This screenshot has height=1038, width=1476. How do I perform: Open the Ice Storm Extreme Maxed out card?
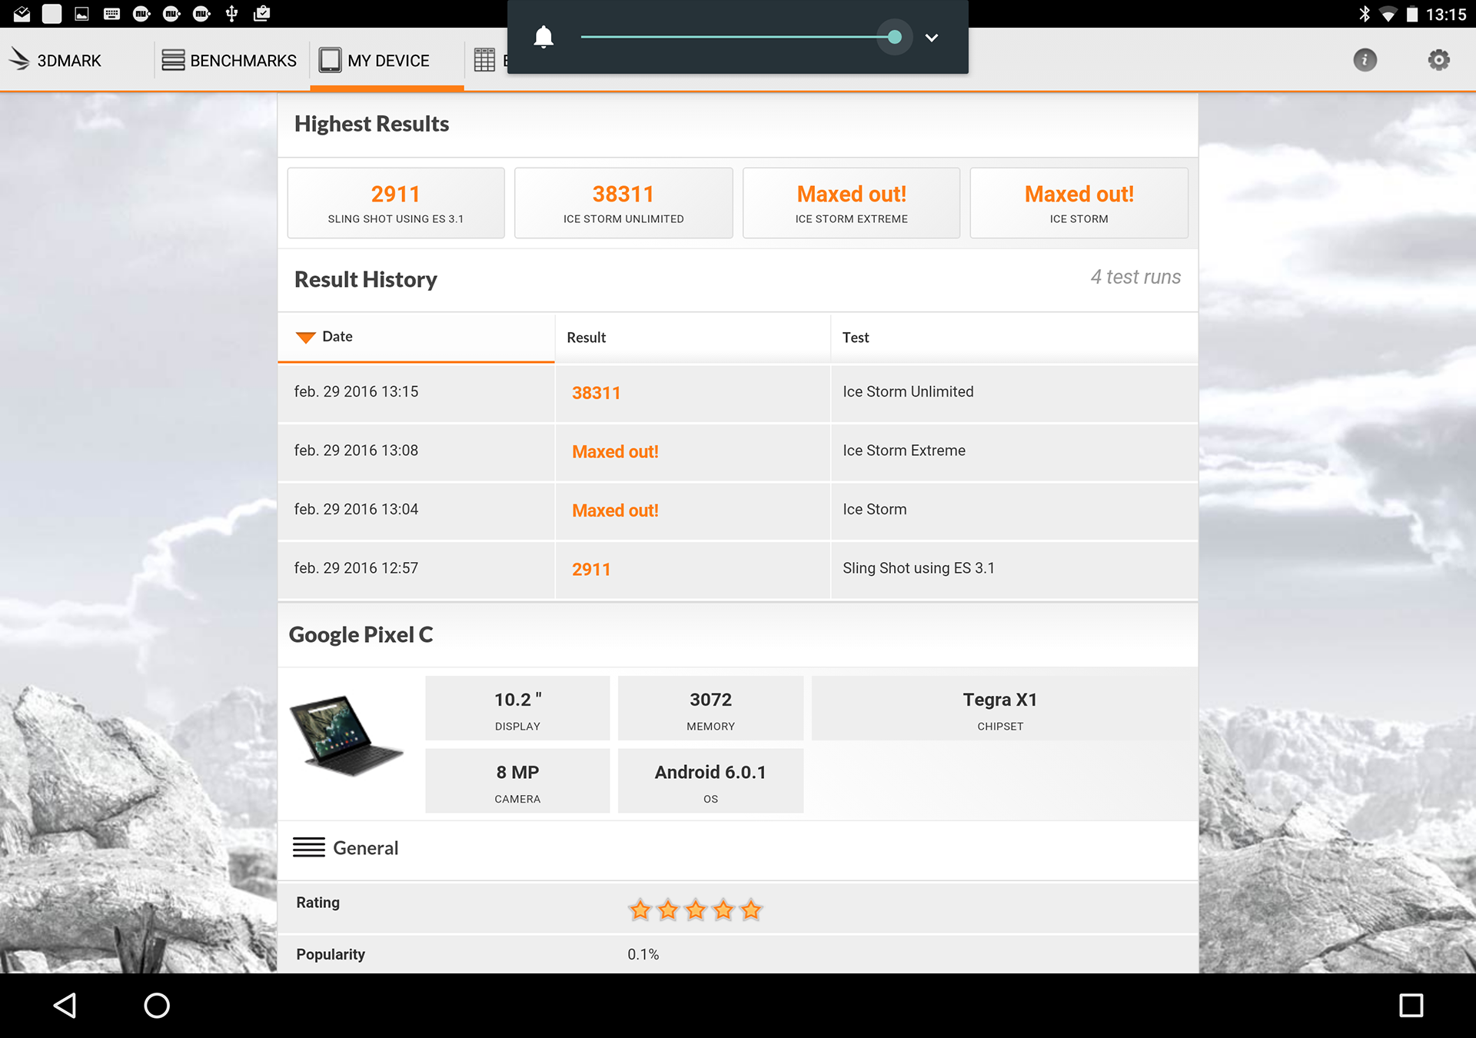coord(851,203)
